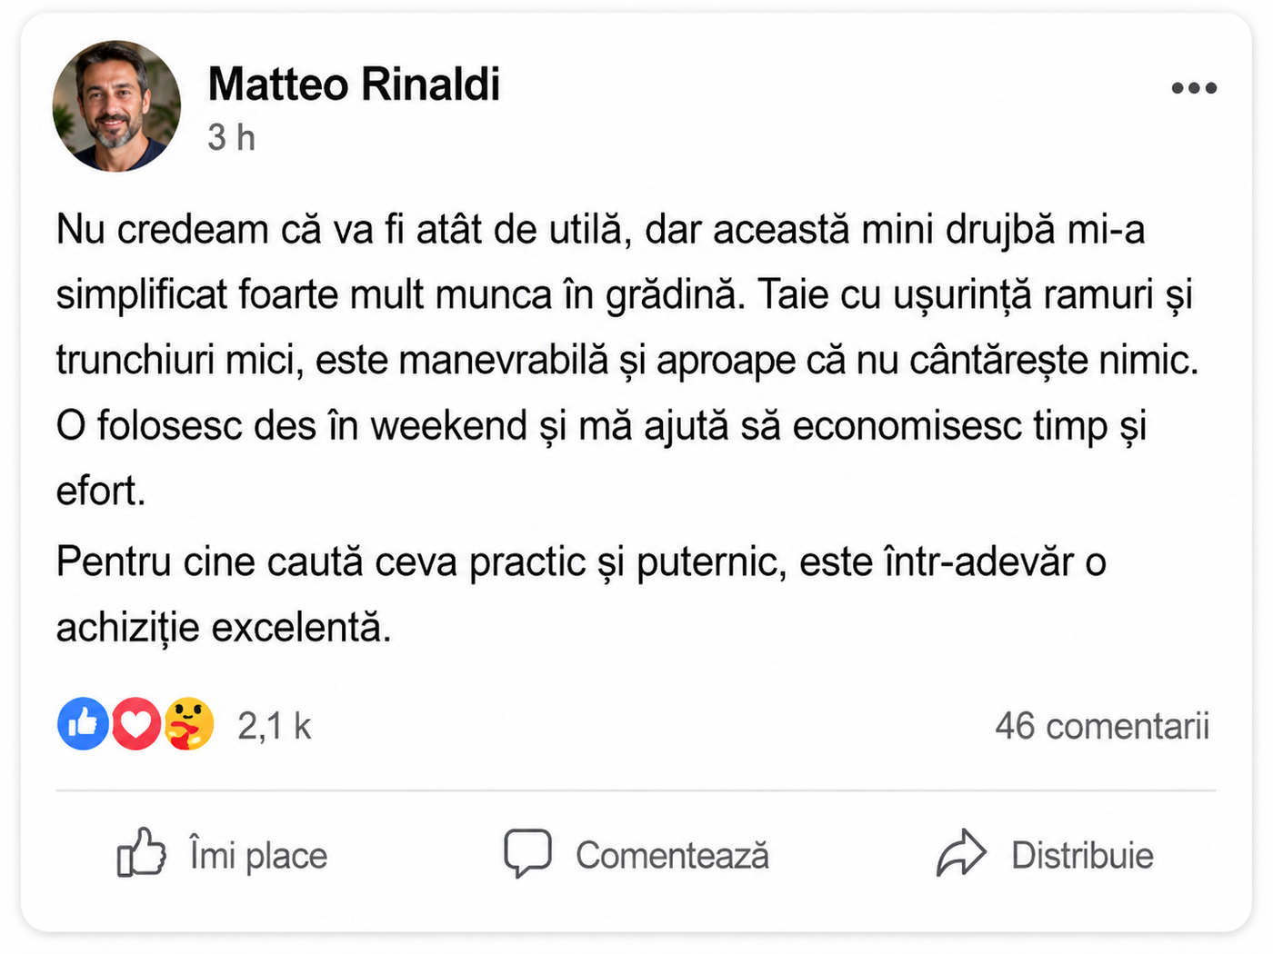This screenshot has height=954, width=1273.
Task: Click the sentence starting "O folosesc des"
Action: (601, 458)
